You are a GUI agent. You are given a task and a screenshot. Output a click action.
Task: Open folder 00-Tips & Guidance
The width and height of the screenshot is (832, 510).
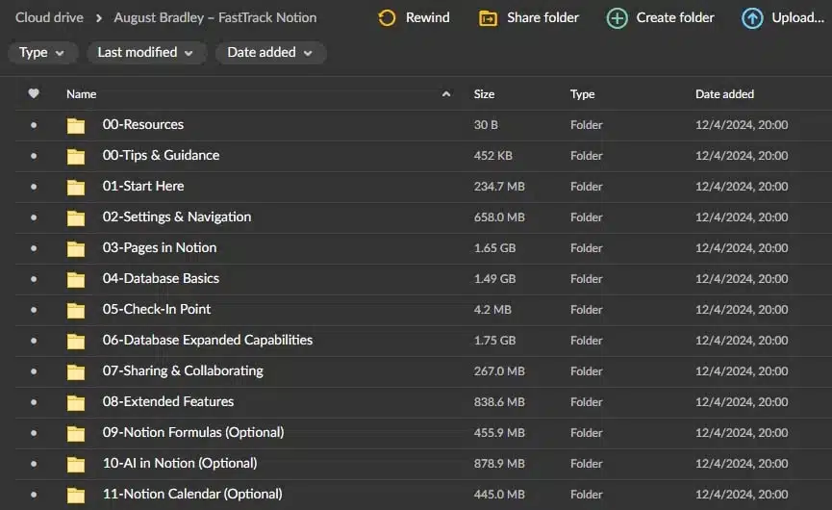point(161,155)
